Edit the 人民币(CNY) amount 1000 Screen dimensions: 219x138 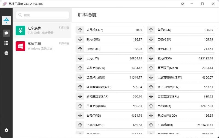131,30
